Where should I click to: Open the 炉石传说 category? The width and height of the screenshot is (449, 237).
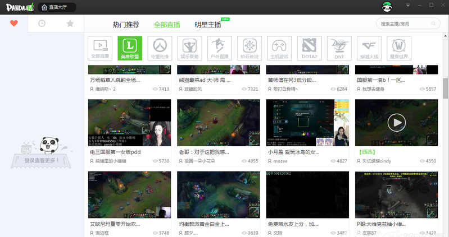tap(249, 48)
